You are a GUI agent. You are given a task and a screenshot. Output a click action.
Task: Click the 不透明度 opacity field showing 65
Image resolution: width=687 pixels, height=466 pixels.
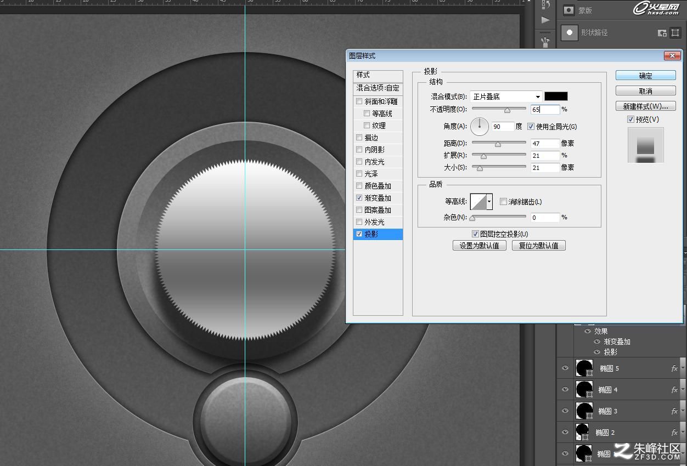[x=545, y=110]
